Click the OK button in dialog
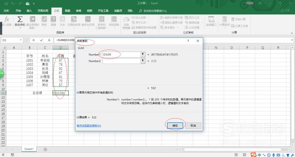Viewport: 295px width, 157px height. (175, 125)
